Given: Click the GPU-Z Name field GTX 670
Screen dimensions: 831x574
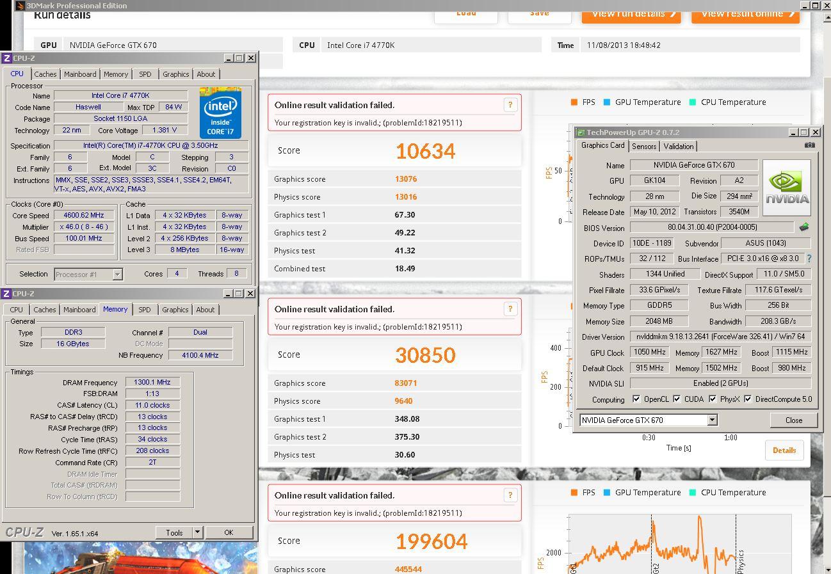Looking at the screenshot, I should click(694, 165).
